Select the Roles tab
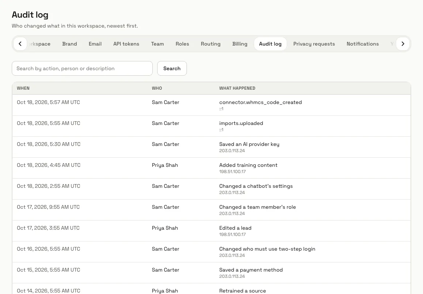 click(x=182, y=44)
